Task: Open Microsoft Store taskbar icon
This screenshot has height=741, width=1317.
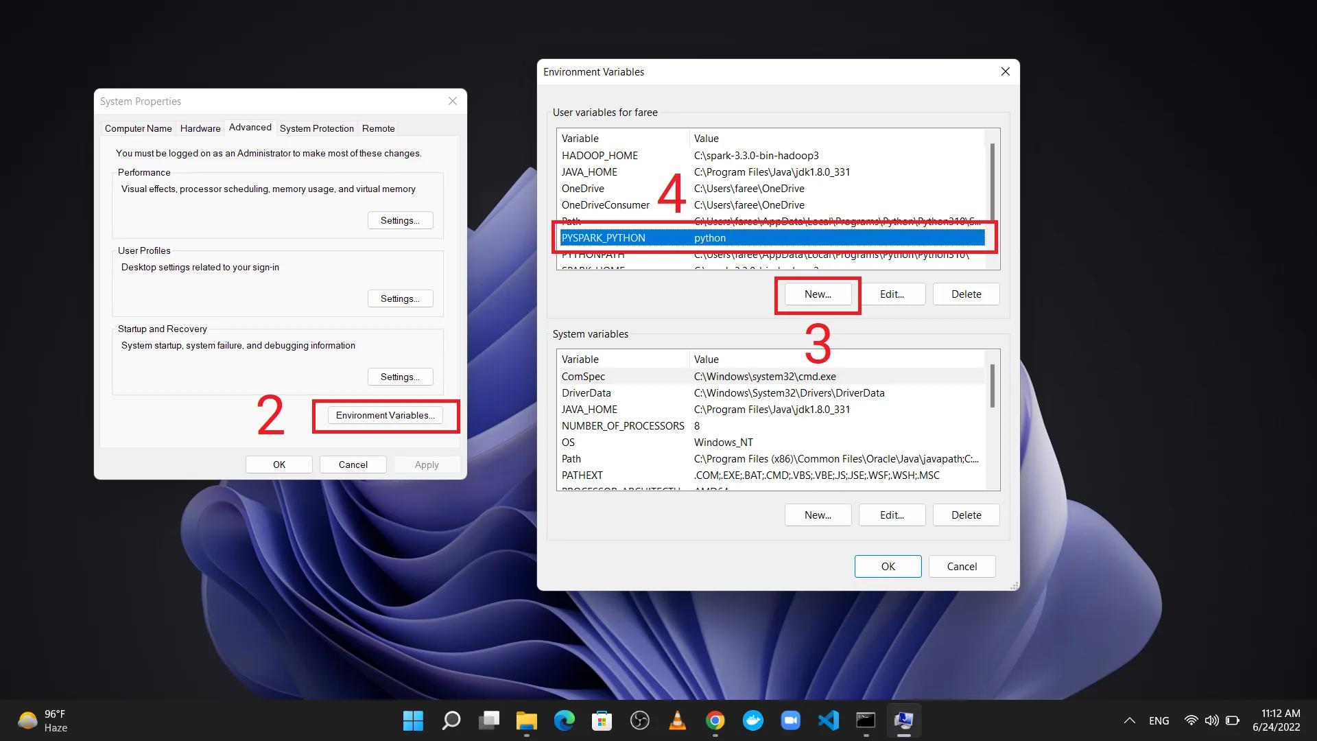Action: click(x=602, y=720)
